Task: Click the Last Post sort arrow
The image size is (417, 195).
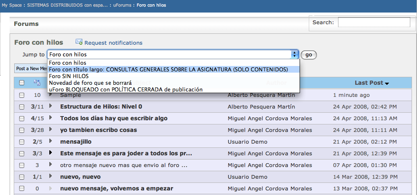Action: click(387, 84)
